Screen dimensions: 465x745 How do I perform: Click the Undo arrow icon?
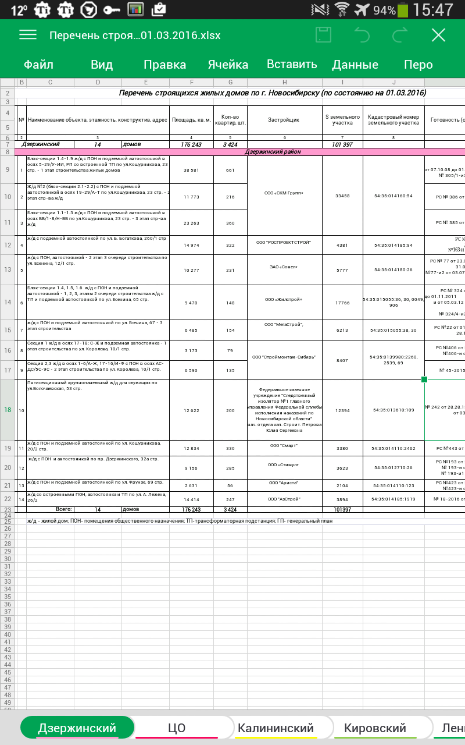click(x=362, y=35)
